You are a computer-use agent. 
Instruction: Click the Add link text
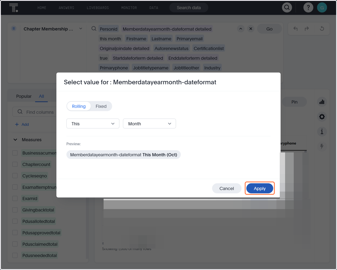click(x=25, y=124)
